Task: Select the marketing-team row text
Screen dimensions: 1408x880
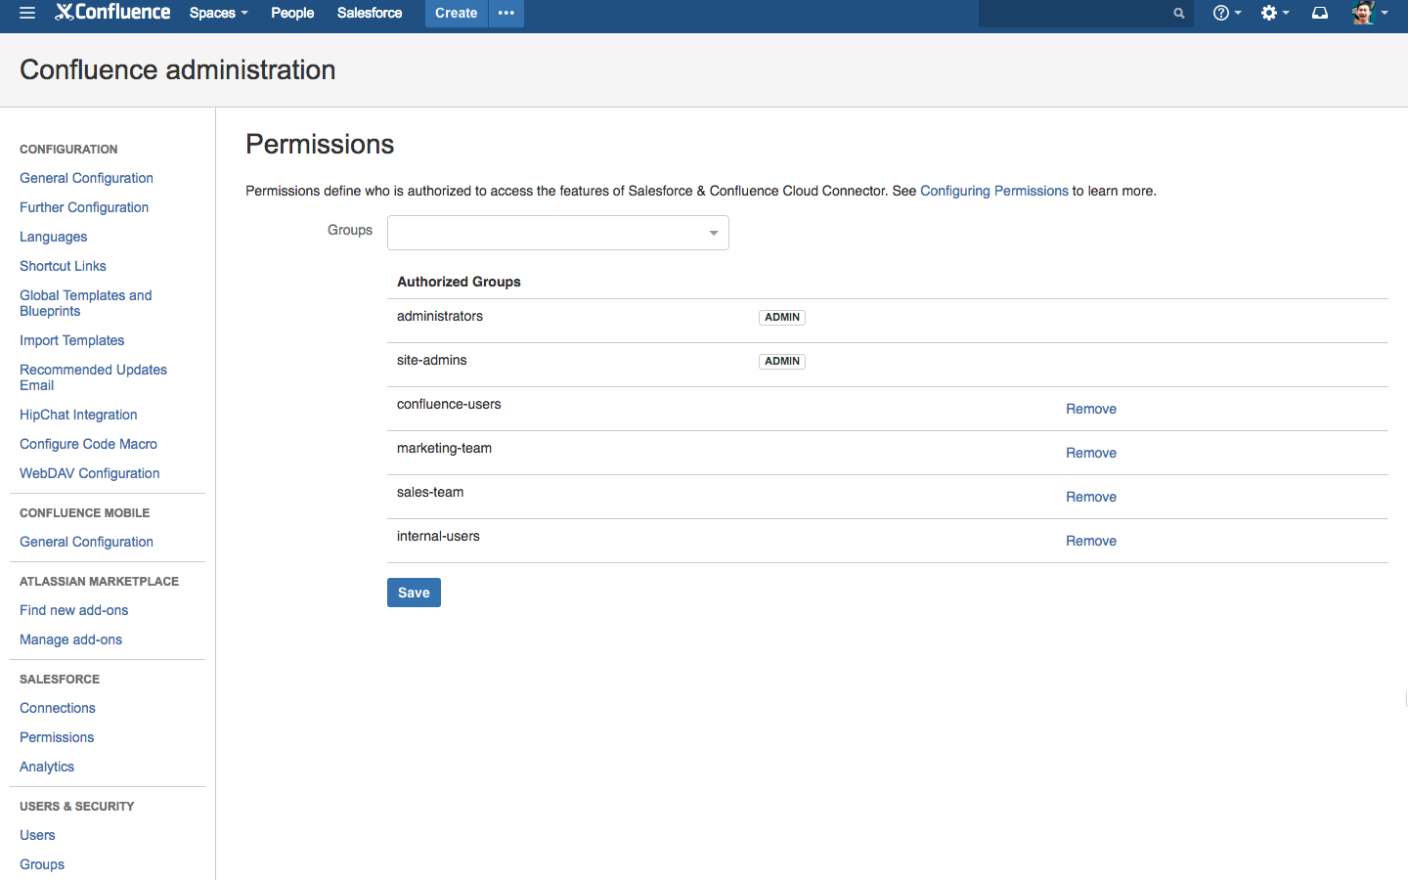Action: [x=444, y=448]
